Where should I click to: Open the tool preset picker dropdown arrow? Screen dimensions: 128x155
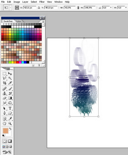tap(10, 8)
